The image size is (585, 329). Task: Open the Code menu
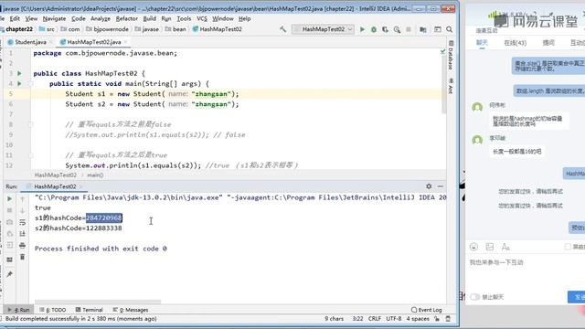79,18
